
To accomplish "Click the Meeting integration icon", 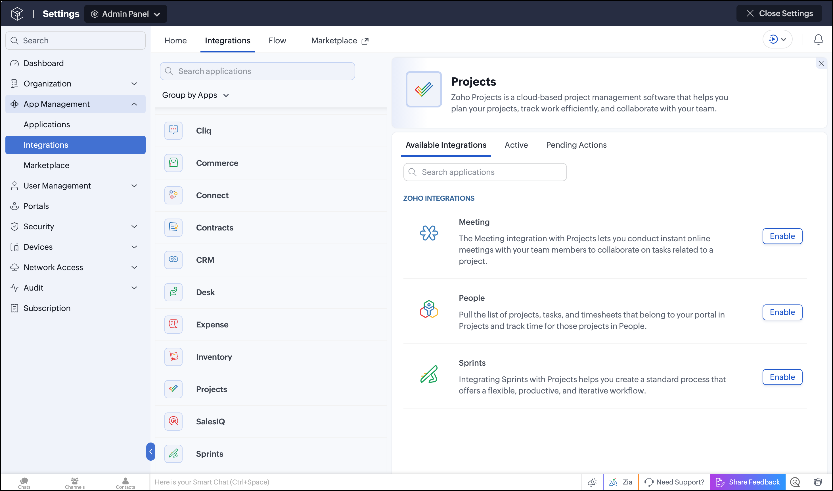I will [429, 233].
